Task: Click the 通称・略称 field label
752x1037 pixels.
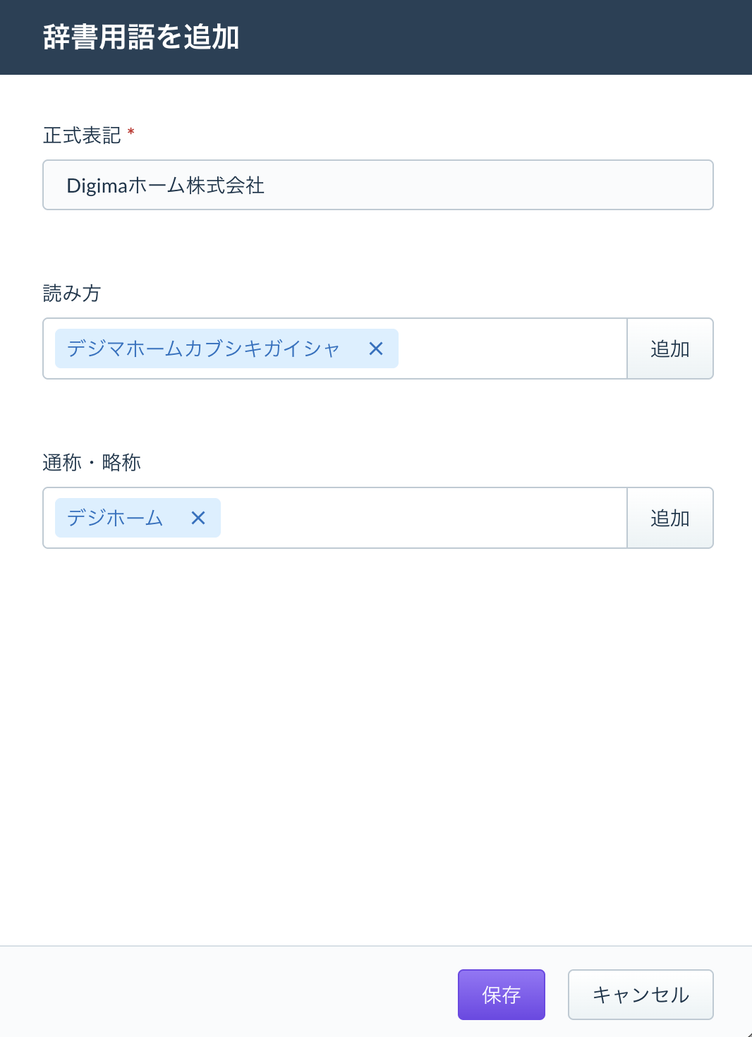Action: 92,462
